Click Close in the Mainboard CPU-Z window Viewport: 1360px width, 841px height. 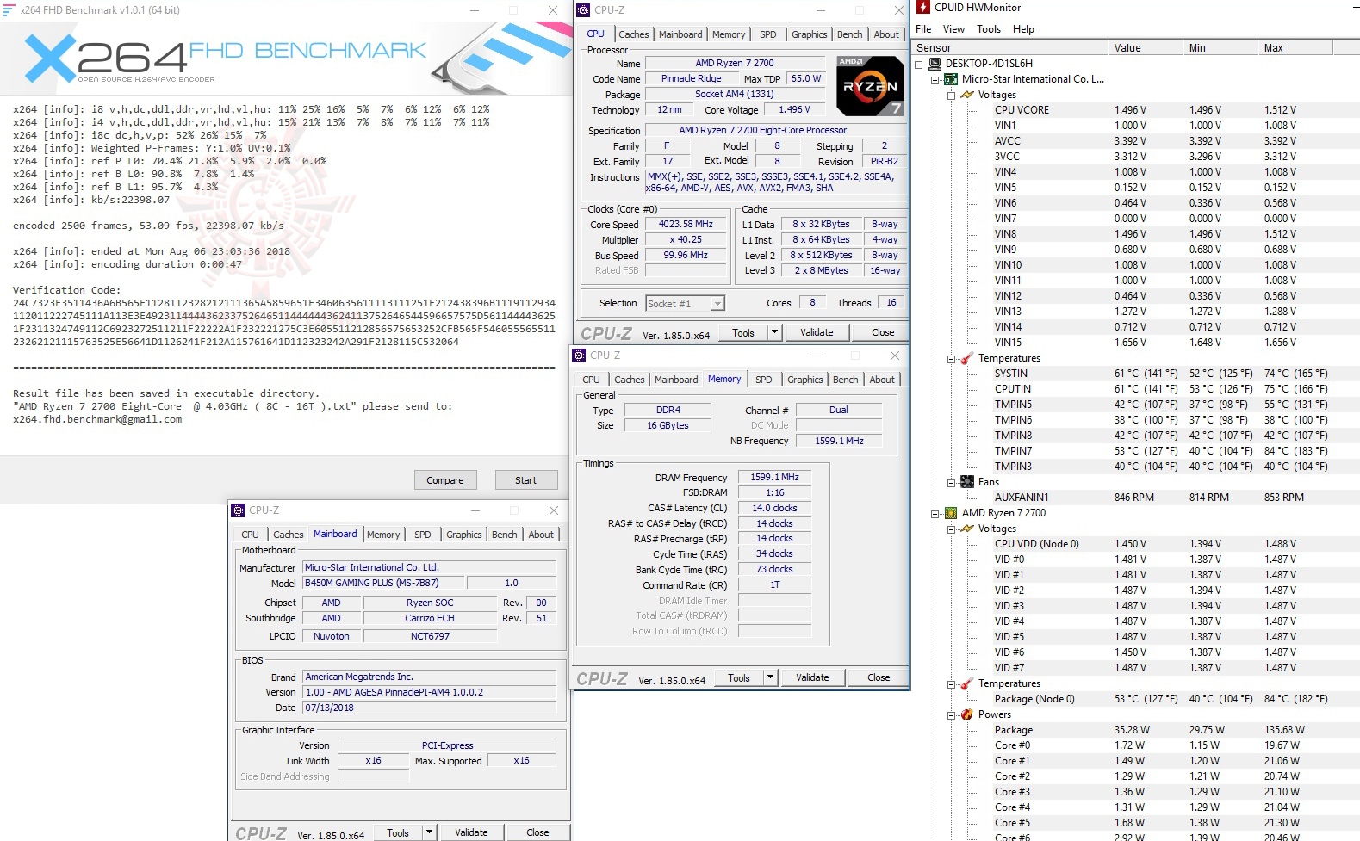[x=537, y=832]
